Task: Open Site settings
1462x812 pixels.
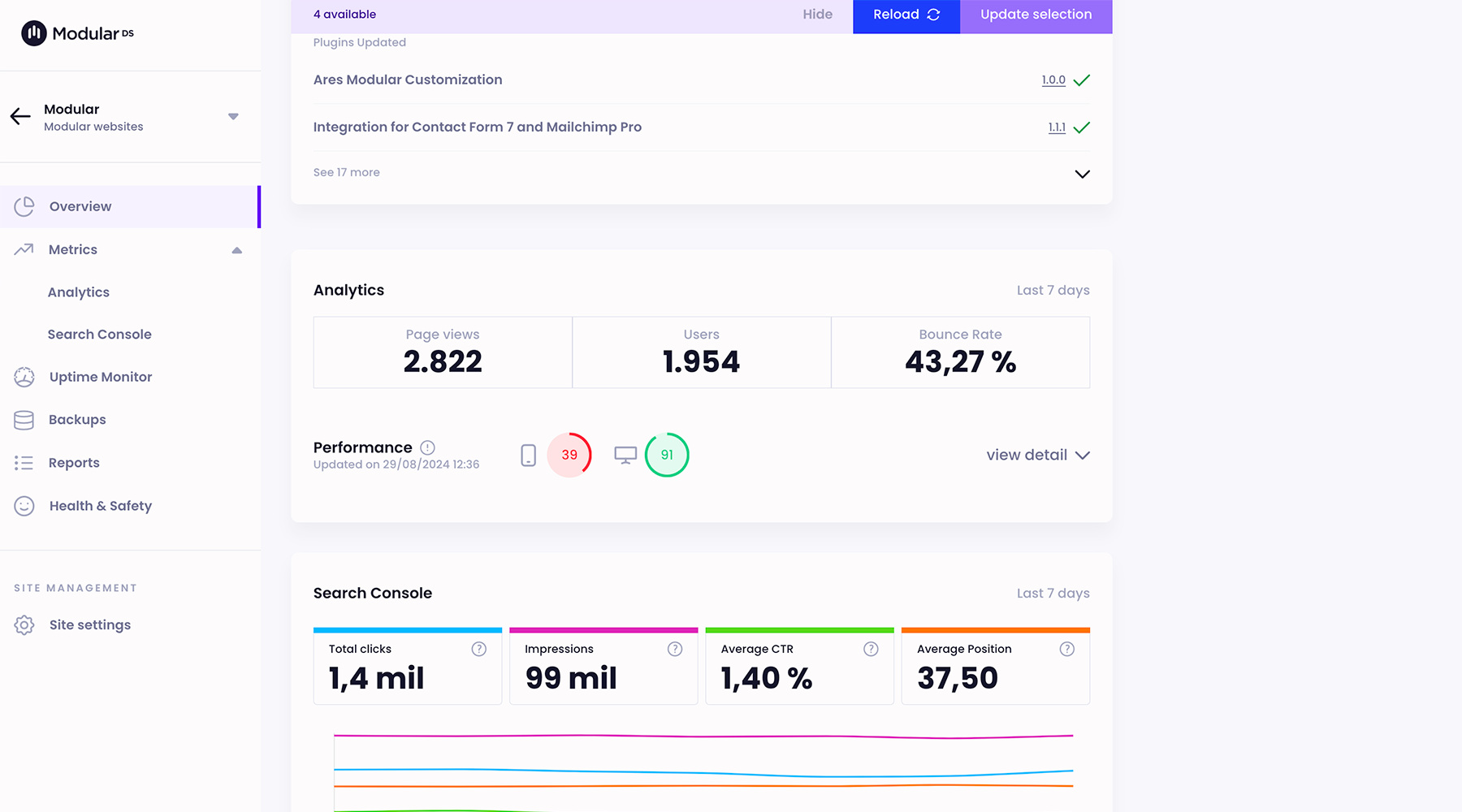Action: [90, 624]
